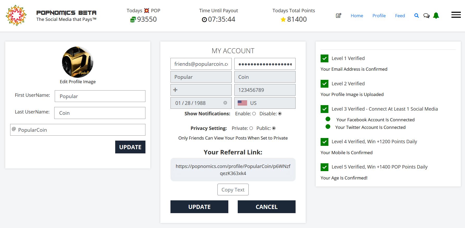The height and width of the screenshot is (228, 465).
Task: Navigate to the Feed tab
Action: coord(400,16)
